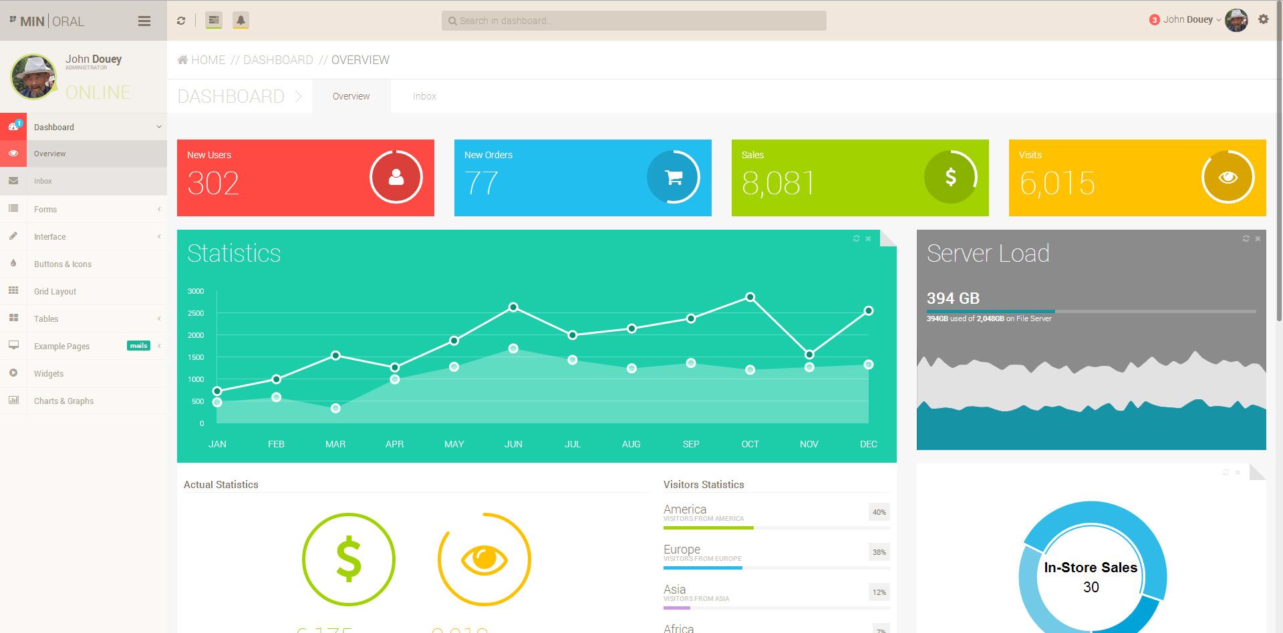Click the Server Load storage progress bar
1283x633 pixels.
pyautogui.click(x=1091, y=311)
